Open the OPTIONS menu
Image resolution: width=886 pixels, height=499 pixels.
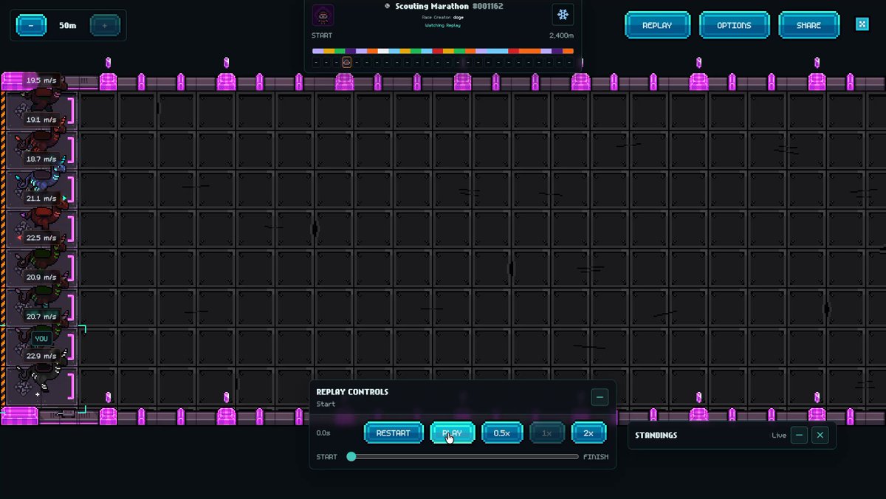coord(734,25)
